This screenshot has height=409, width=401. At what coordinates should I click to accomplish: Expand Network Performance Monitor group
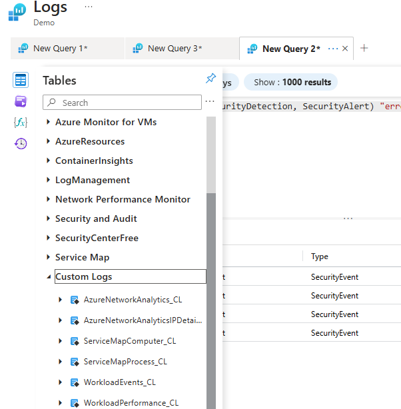(48, 199)
